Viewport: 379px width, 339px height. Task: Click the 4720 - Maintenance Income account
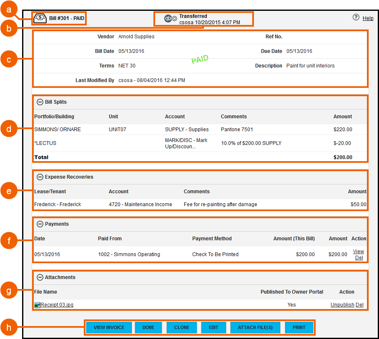point(141,204)
